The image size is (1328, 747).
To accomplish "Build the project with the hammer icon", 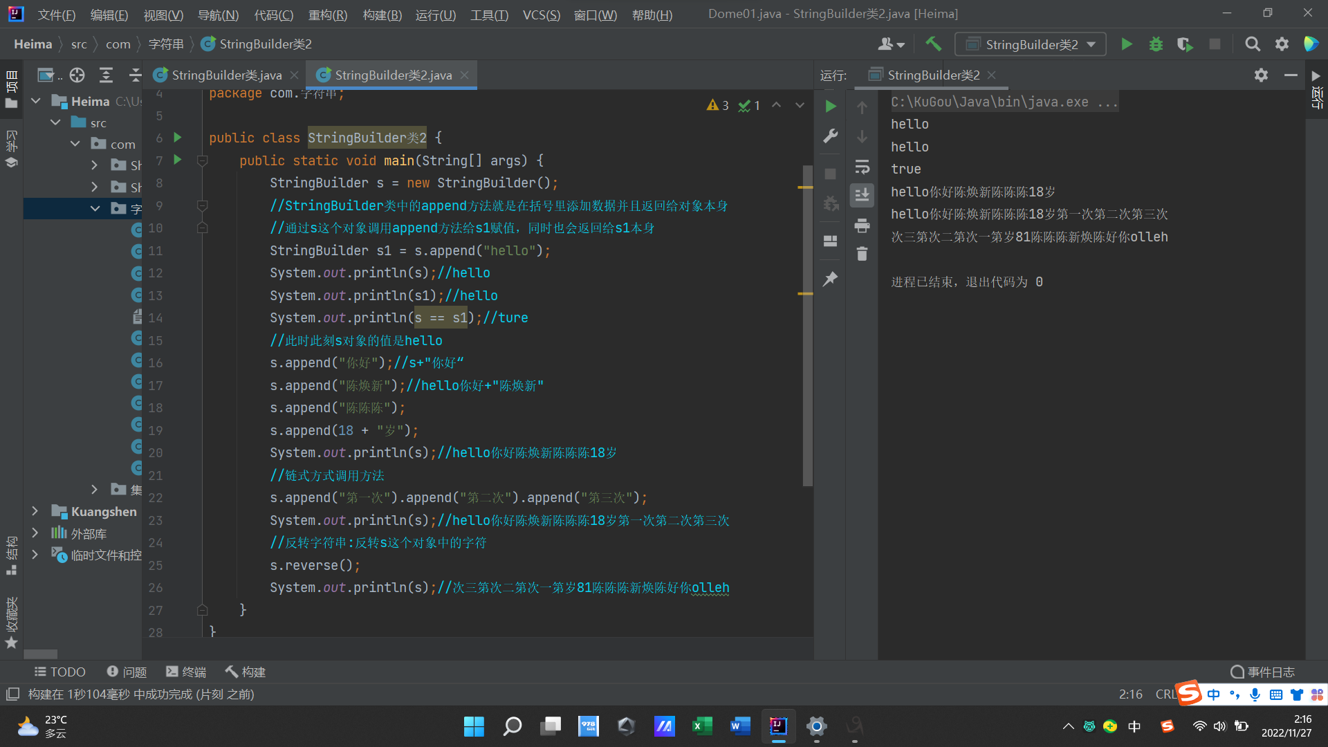I will click(x=933, y=44).
